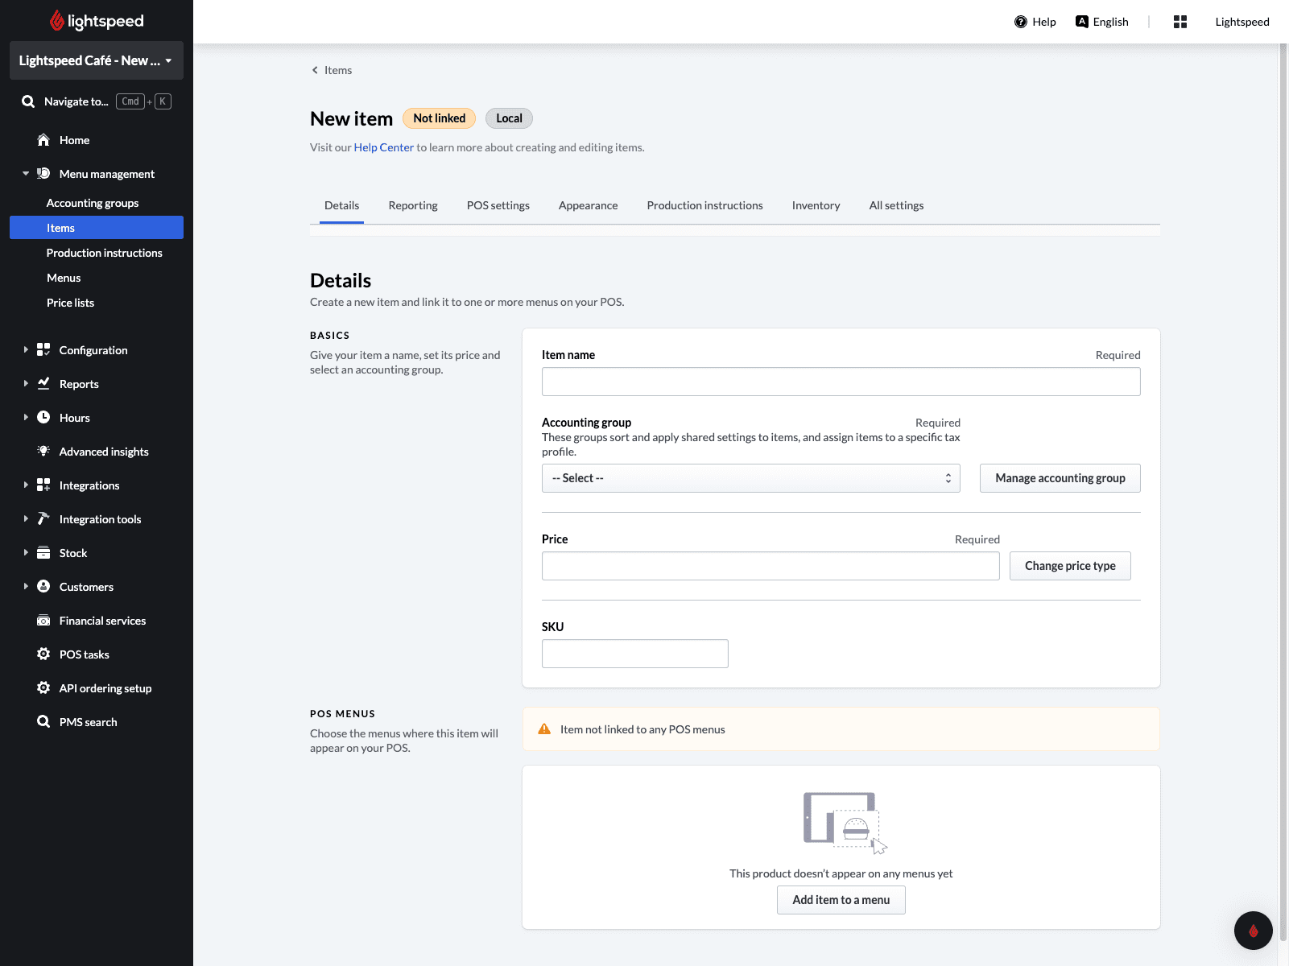Expand the Configuration sidebar section

click(26, 350)
